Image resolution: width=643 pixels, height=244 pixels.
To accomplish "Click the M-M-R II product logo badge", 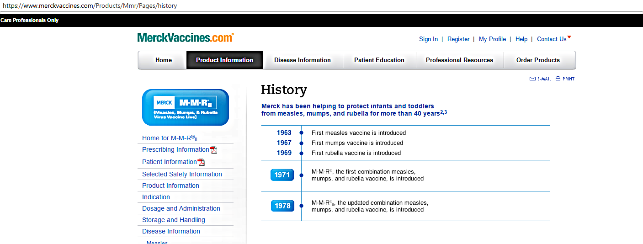I will click(x=186, y=107).
